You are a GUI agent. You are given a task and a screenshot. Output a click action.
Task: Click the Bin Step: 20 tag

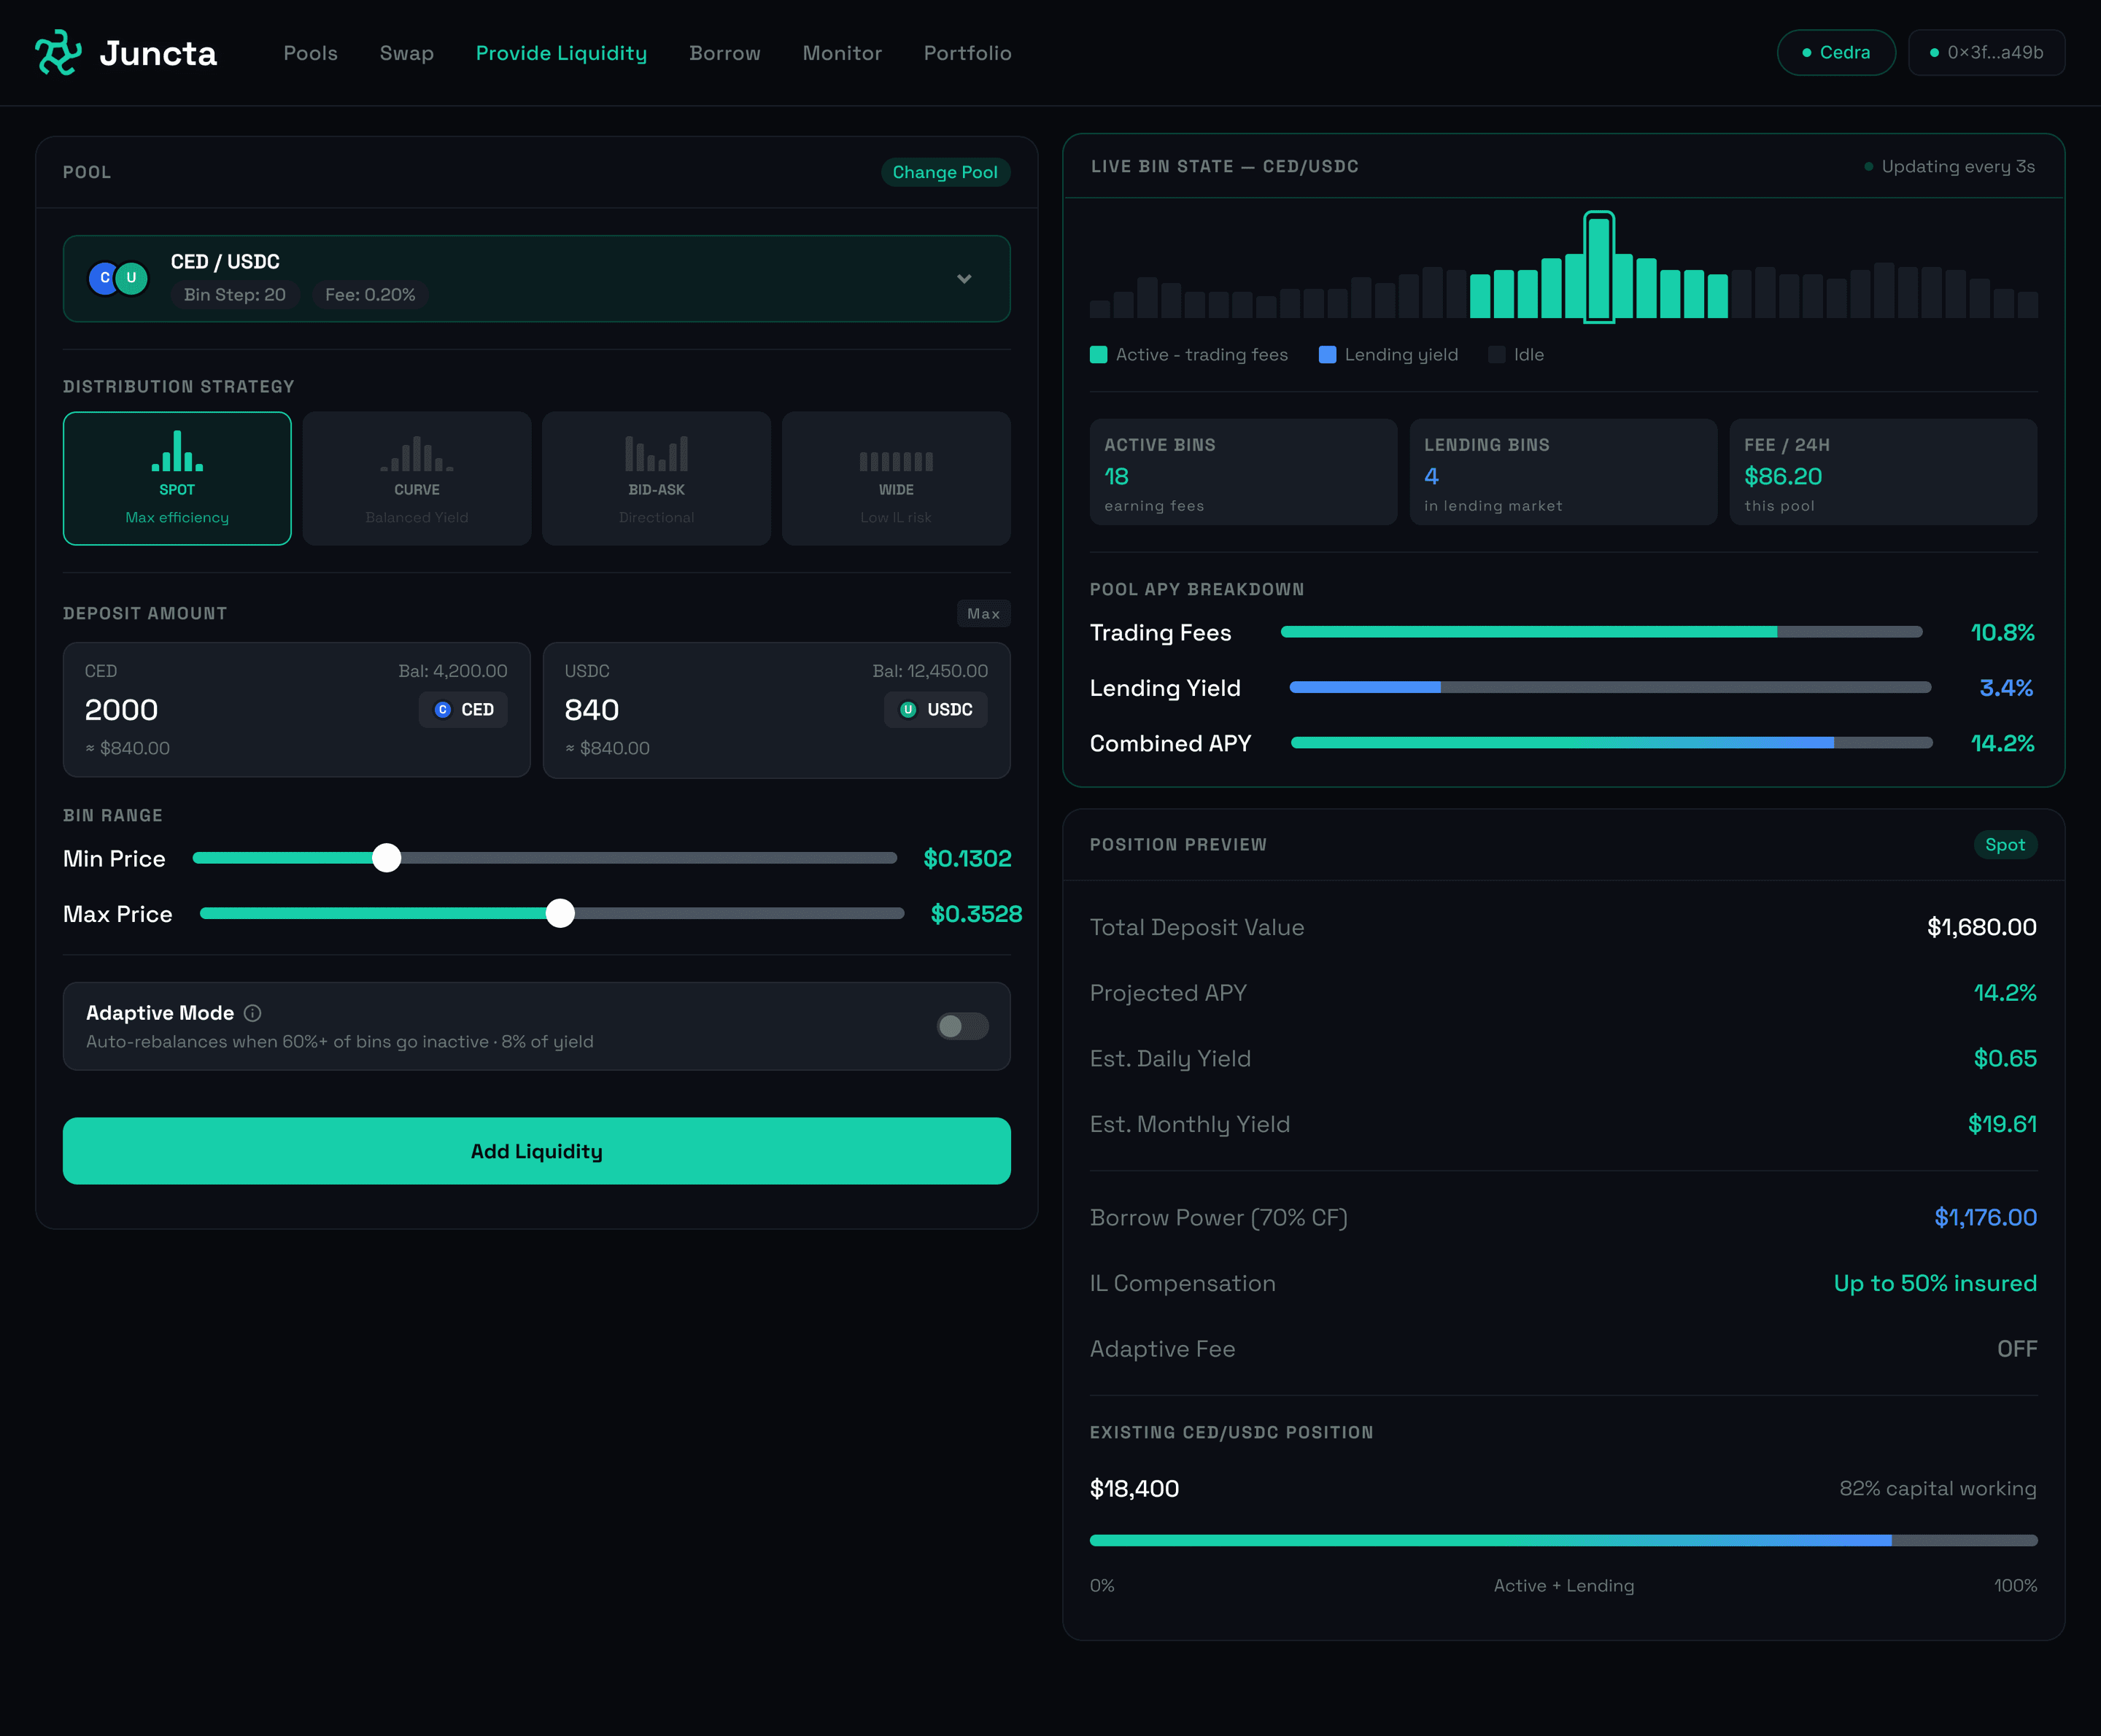tap(235, 295)
